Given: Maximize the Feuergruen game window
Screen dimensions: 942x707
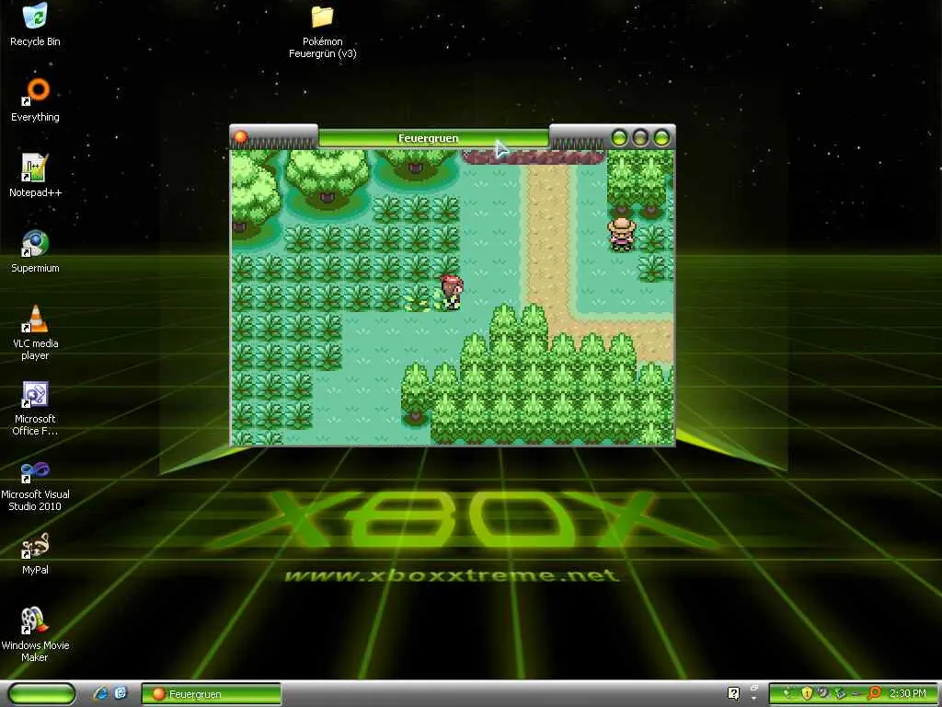Looking at the screenshot, I should coord(640,138).
